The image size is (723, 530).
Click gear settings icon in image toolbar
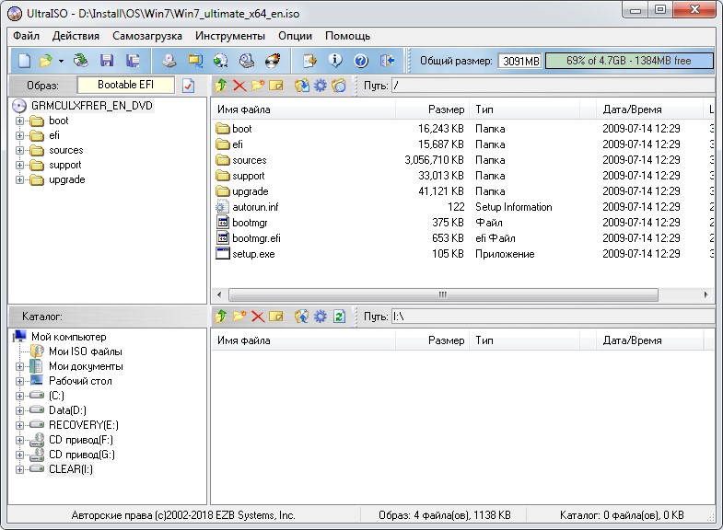[x=320, y=86]
